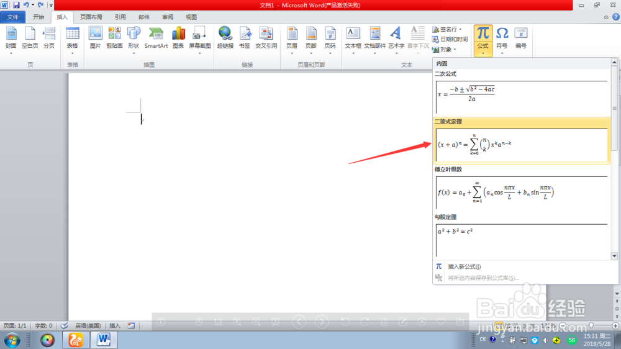The image size is (621, 349).
Task: Click page indicator 页面: 1/1
Action: coord(15,325)
